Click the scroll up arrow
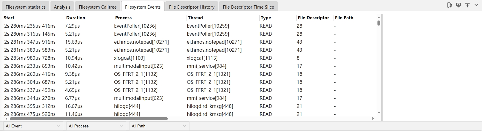The image size is (482, 131). pos(379,18)
